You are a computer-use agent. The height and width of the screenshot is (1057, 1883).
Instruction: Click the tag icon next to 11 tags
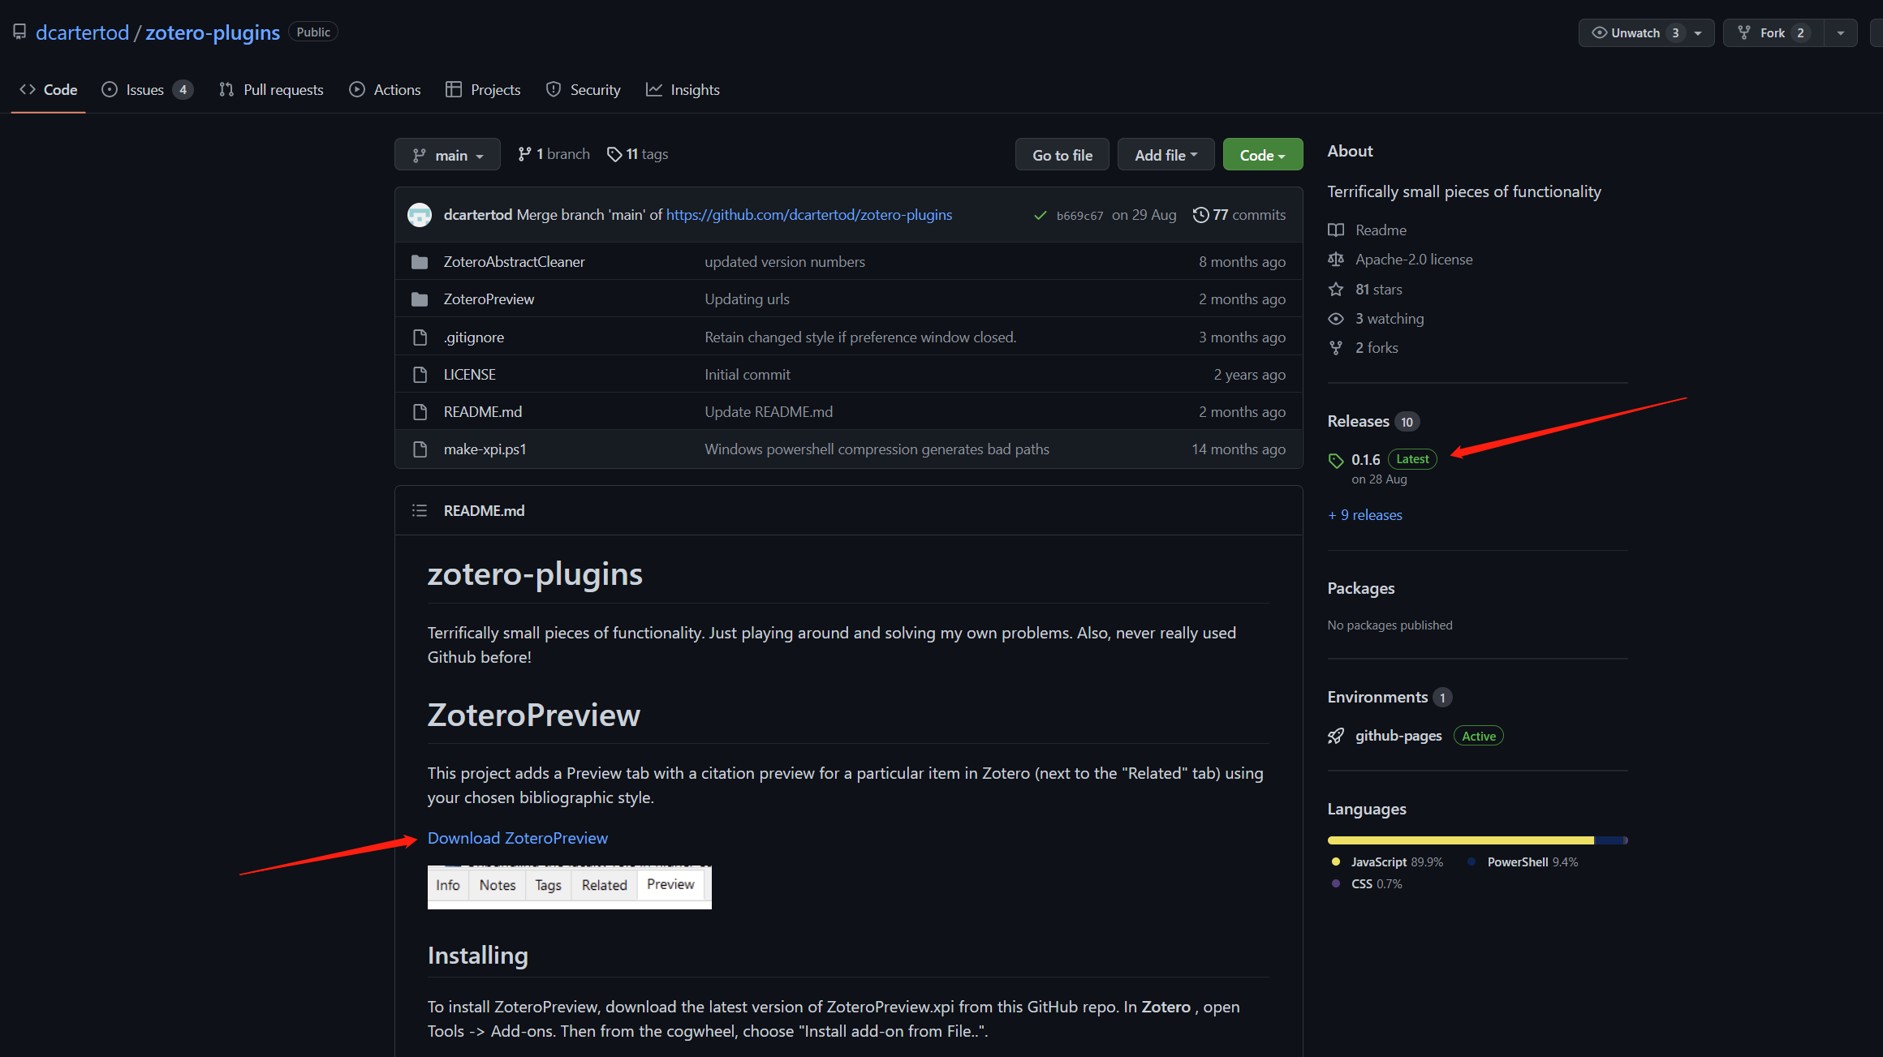614,153
